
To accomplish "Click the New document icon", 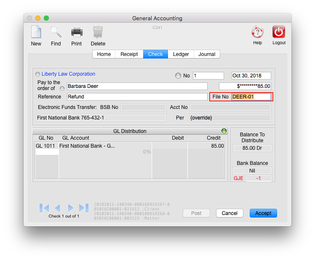I will (36, 32).
